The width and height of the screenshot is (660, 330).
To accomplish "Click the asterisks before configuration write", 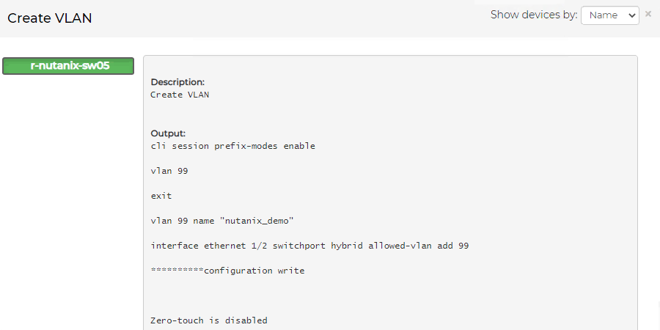I will point(177,271).
